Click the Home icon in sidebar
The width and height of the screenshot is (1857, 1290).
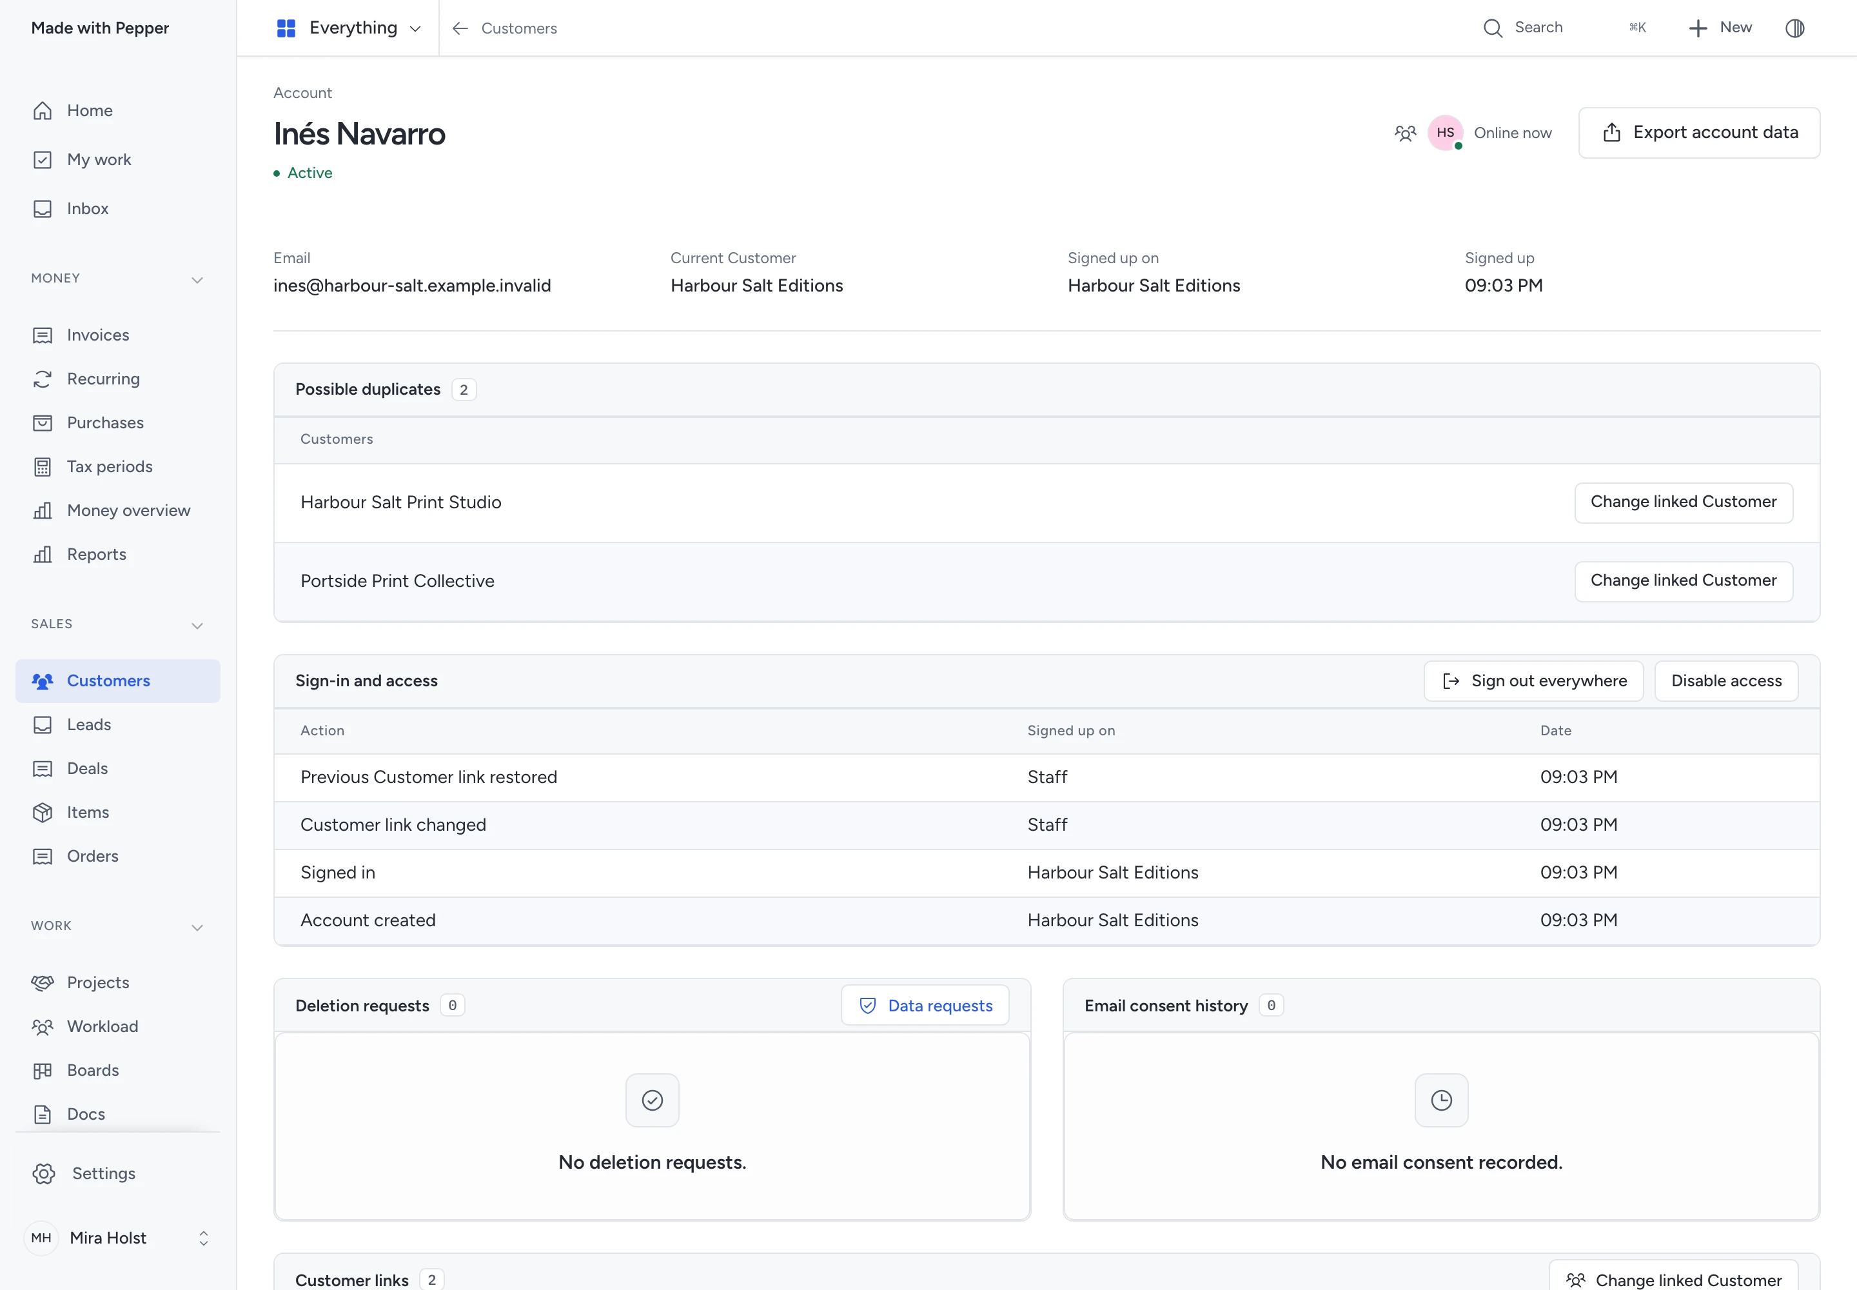[x=43, y=111]
